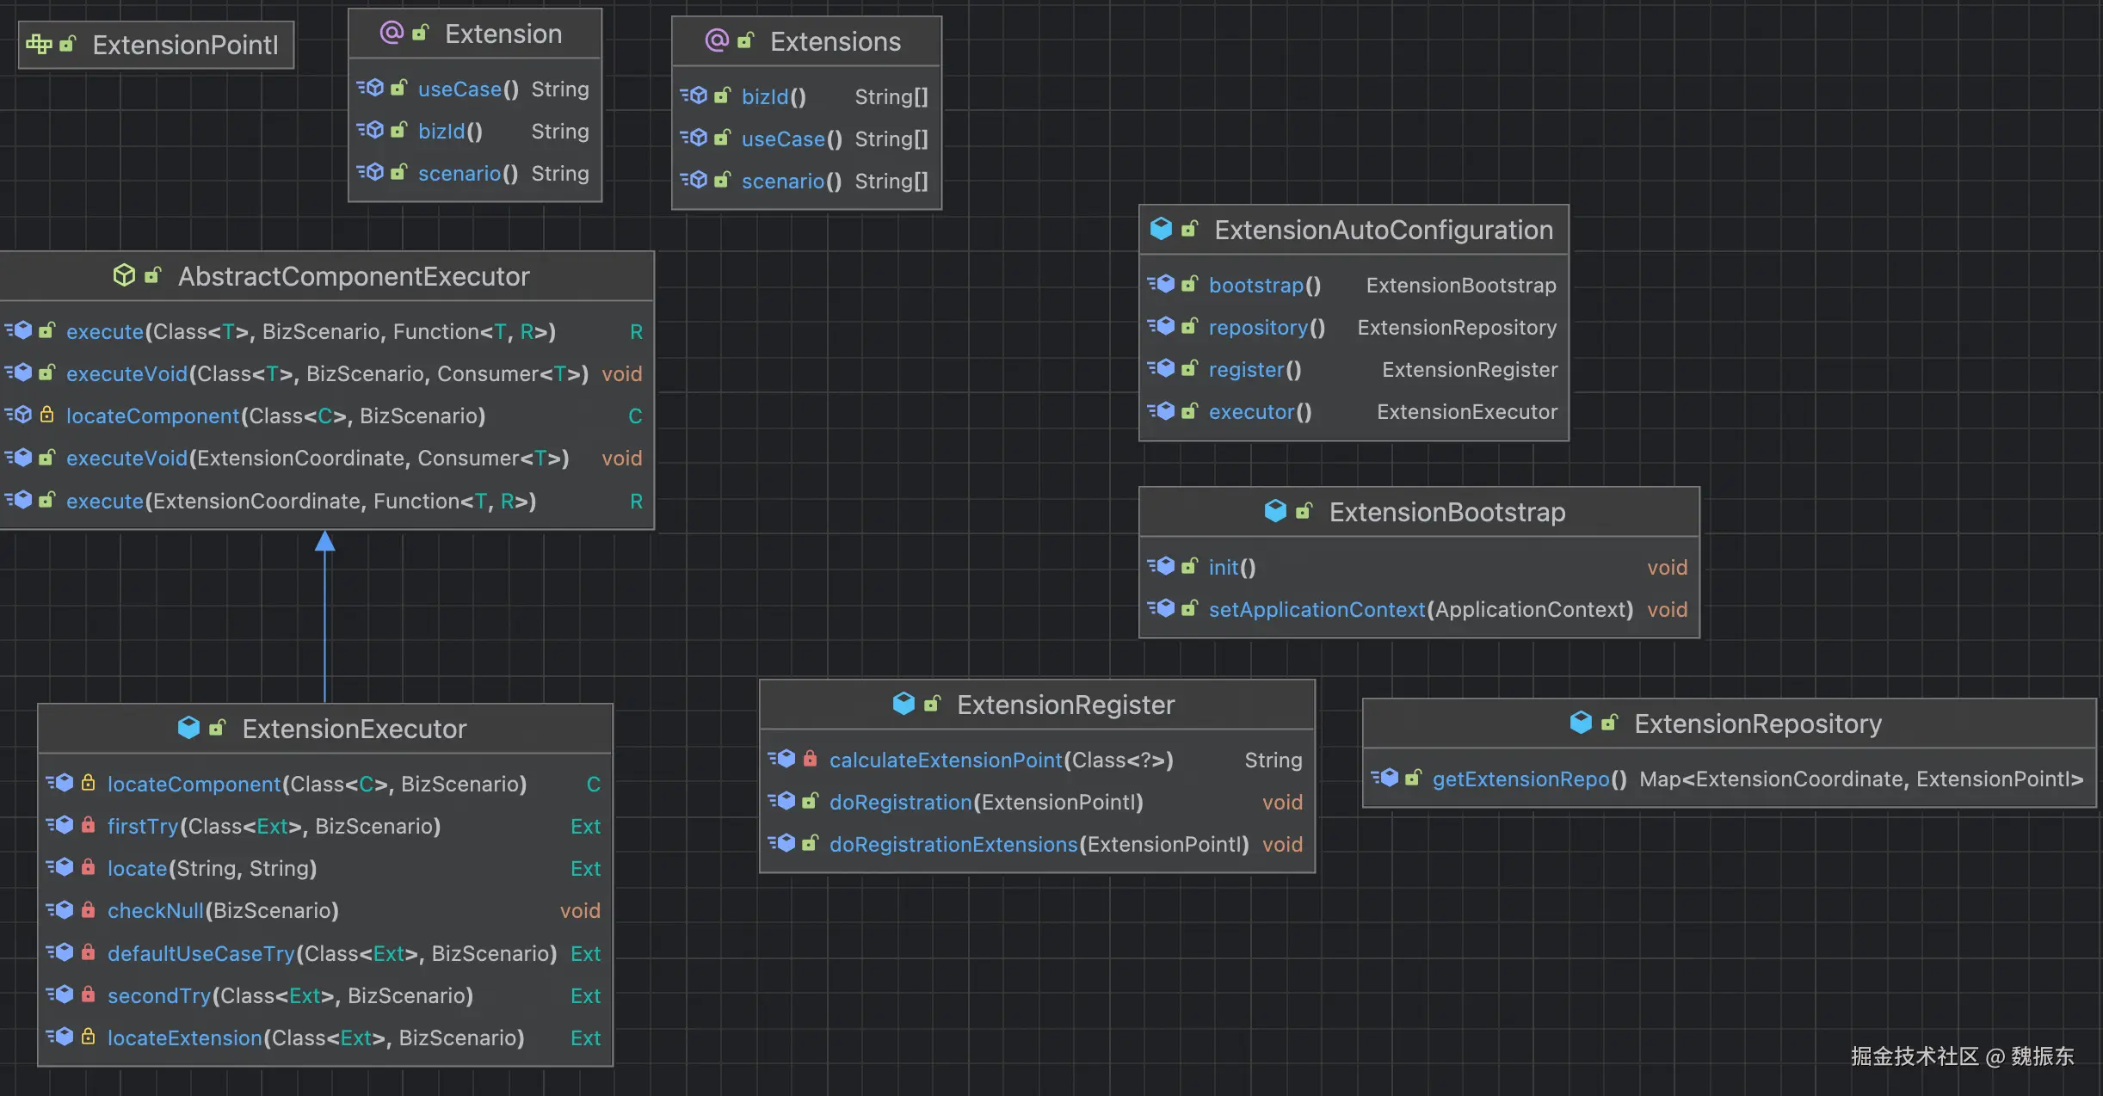Click the ExtensionRepository class icon
This screenshot has width=2103, height=1096.
pyautogui.click(x=1581, y=723)
